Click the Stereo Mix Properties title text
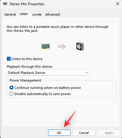 point(27,4)
